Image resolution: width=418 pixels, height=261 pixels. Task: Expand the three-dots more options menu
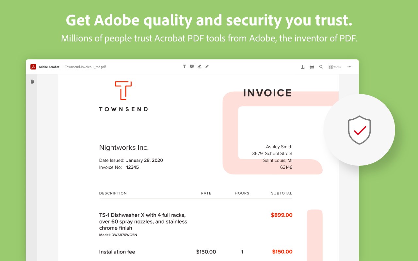349,67
